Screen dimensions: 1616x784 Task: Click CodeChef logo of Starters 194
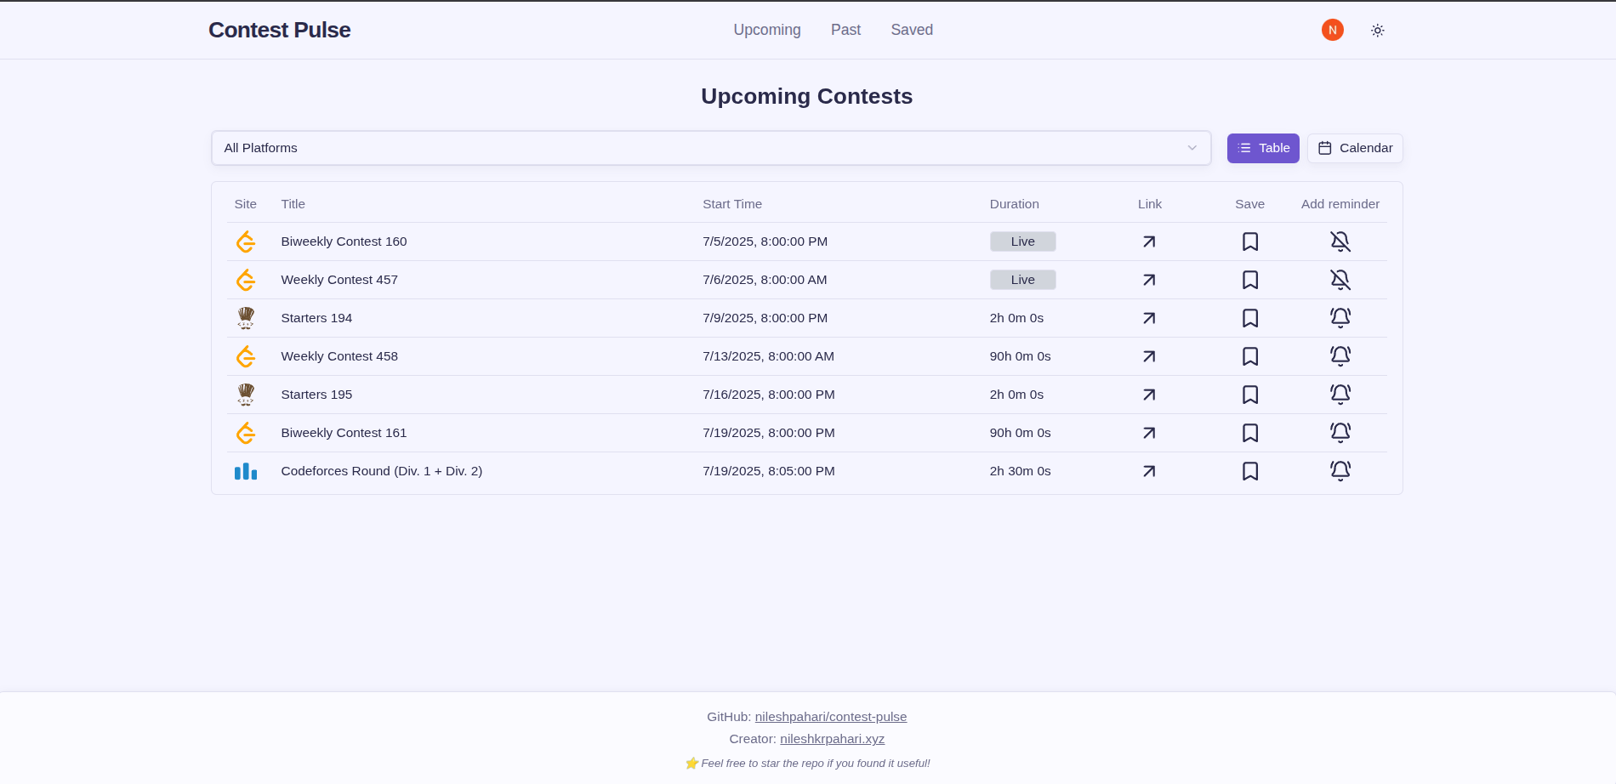click(x=246, y=318)
